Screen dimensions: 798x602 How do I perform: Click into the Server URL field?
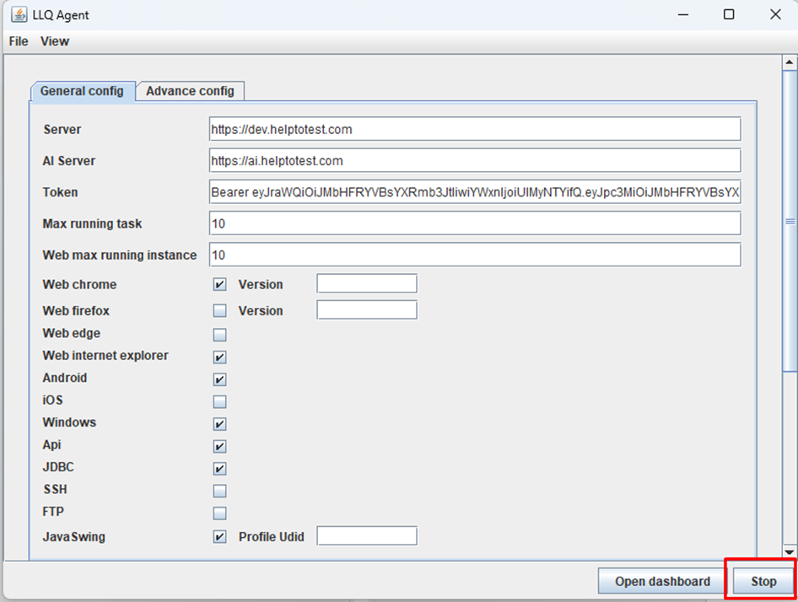474,129
